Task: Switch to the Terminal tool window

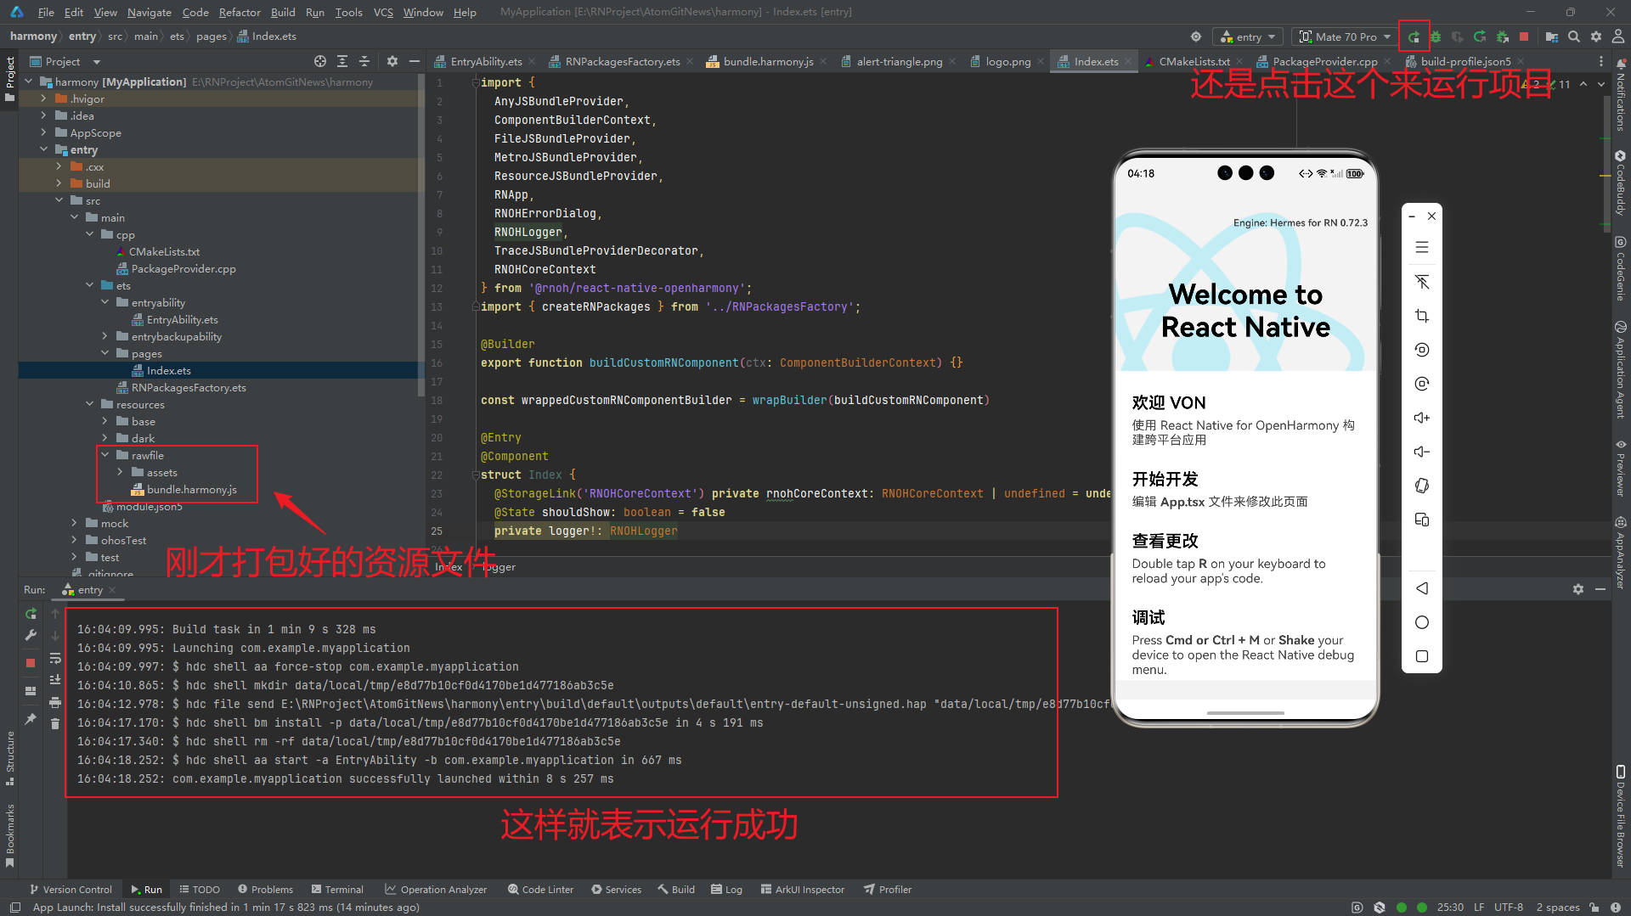Action: [x=337, y=889]
